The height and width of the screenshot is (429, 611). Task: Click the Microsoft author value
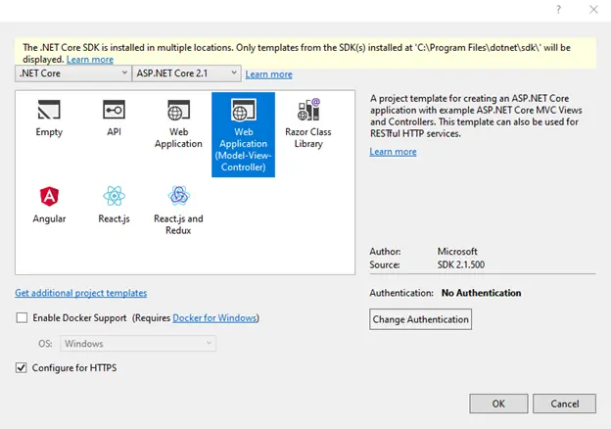(457, 252)
